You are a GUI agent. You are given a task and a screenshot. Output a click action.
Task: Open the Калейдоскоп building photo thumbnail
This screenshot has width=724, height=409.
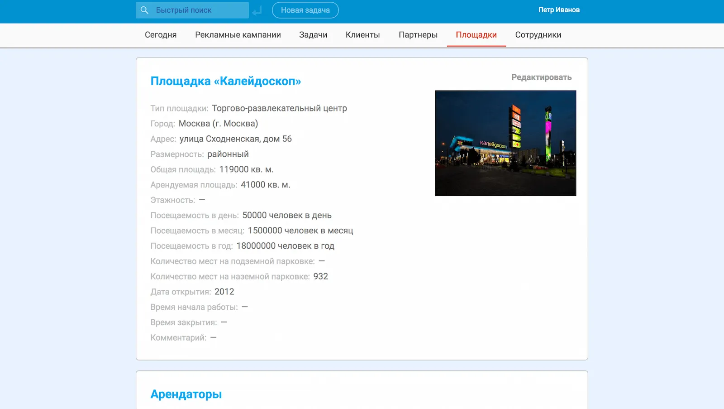pos(505,143)
